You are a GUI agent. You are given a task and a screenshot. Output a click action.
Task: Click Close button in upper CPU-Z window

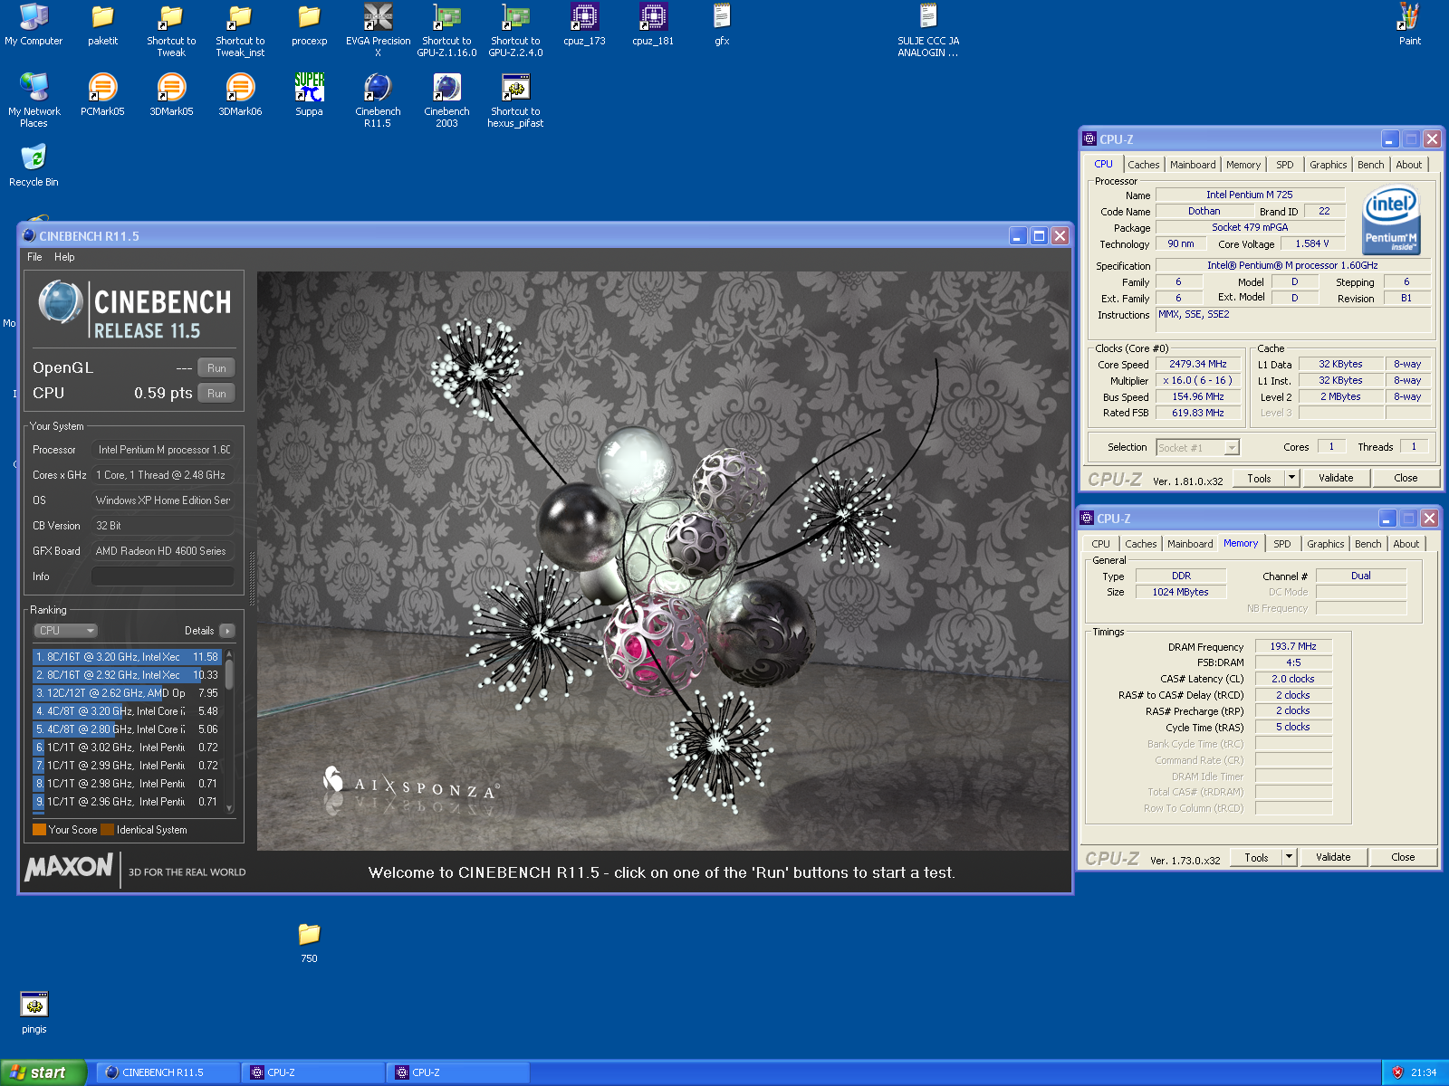(1406, 478)
